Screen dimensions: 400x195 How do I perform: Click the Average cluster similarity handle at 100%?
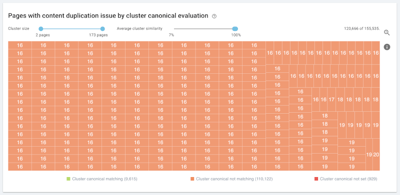click(235, 29)
